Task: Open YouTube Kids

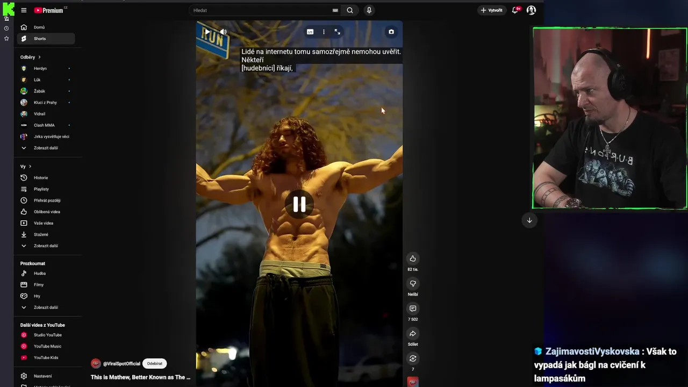Action: pos(46,357)
